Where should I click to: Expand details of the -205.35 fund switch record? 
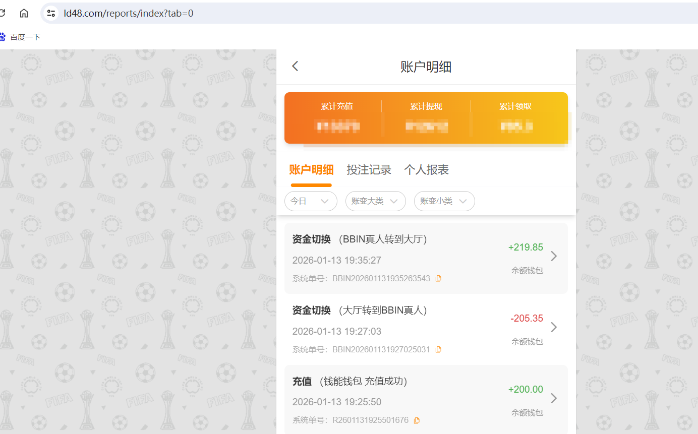tap(554, 327)
